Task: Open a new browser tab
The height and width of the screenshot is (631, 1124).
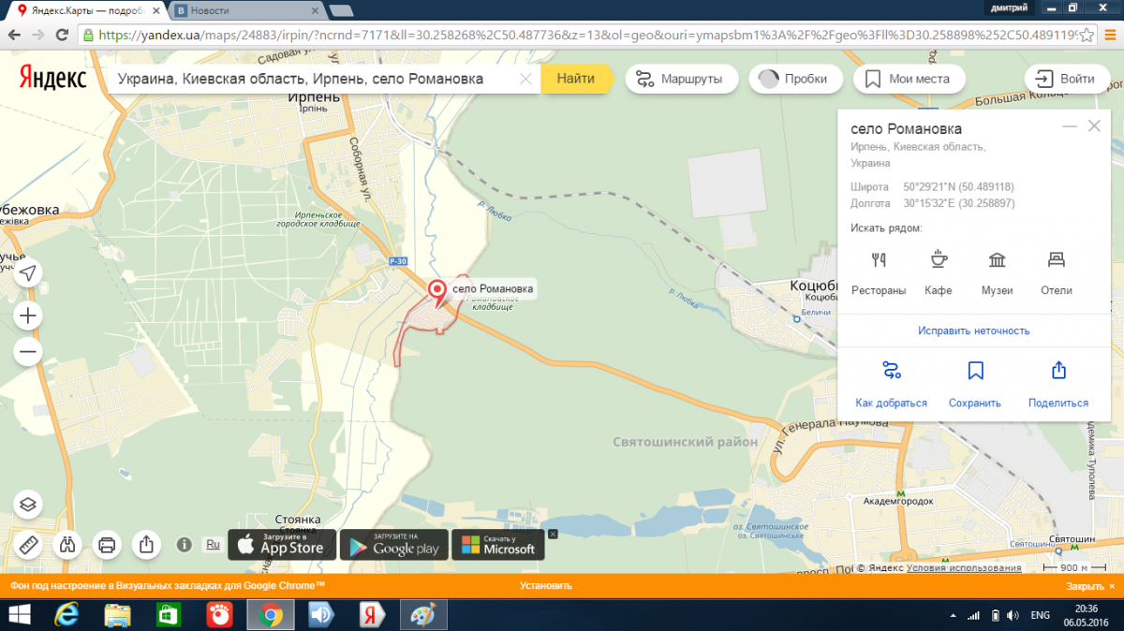Action: pyautogui.click(x=340, y=10)
